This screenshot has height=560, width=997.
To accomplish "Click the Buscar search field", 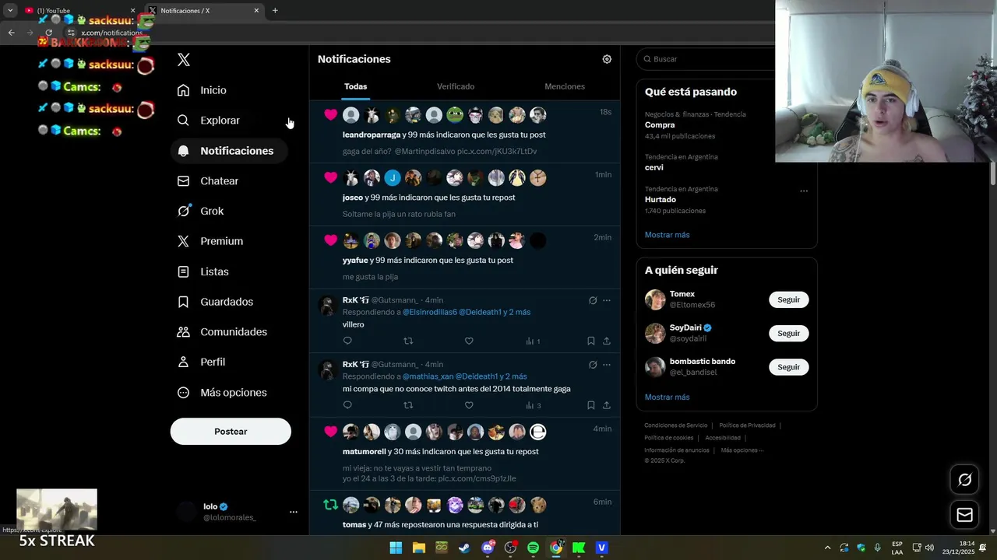I will pyautogui.click(x=705, y=59).
